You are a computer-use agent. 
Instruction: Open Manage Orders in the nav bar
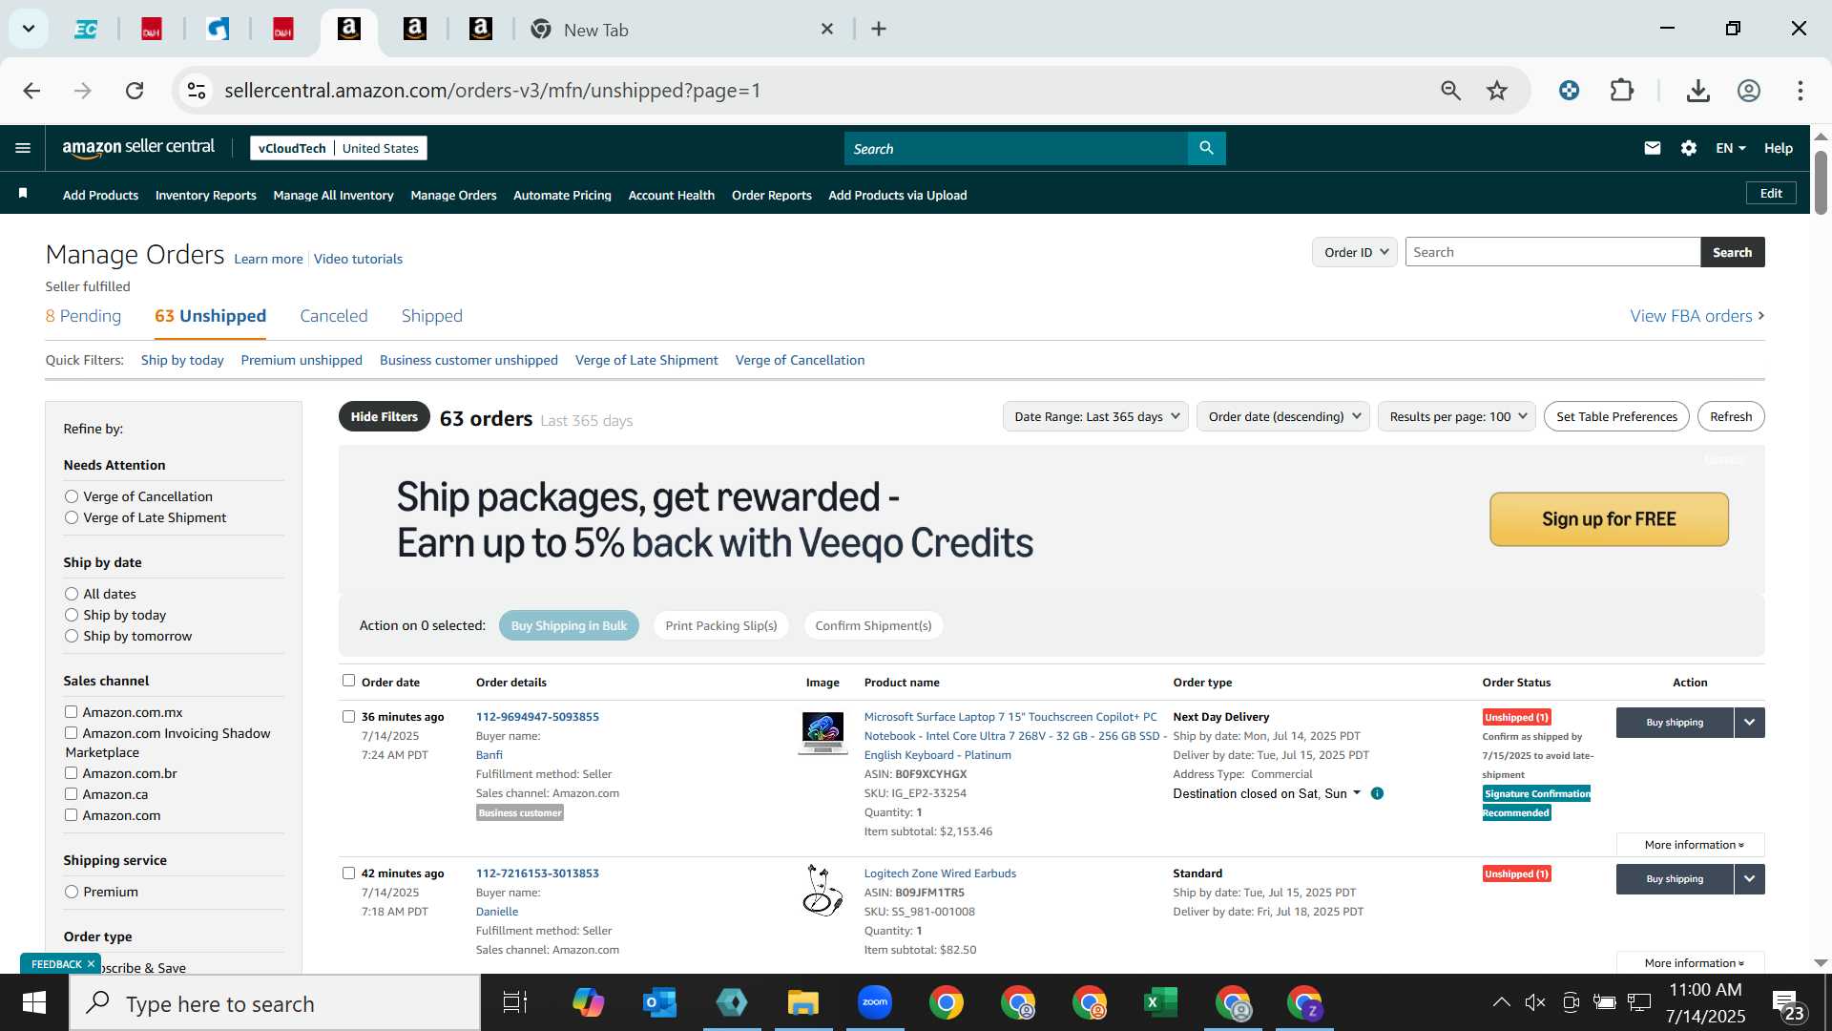tap(453, 195)
